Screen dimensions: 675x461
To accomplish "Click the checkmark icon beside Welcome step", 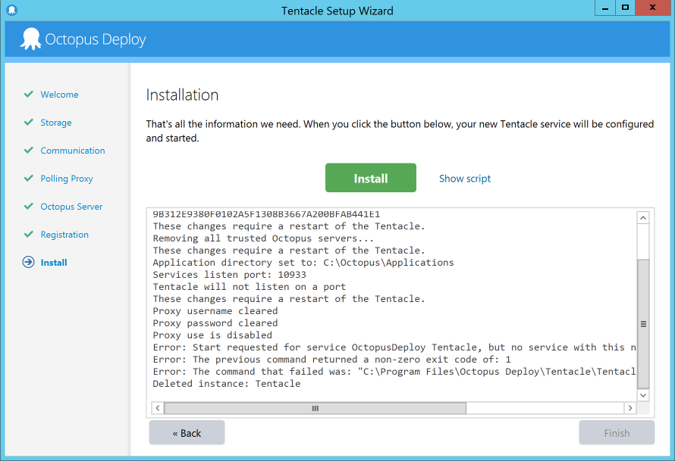I will click(x=28, y=94).
